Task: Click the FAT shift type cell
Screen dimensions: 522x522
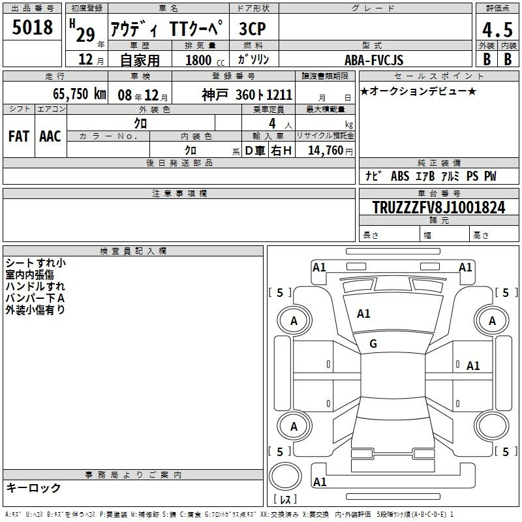Action: pyautogui.click(x=18, y=136)
